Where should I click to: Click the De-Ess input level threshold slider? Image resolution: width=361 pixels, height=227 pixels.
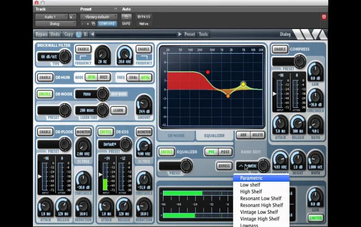coord(101,174)
